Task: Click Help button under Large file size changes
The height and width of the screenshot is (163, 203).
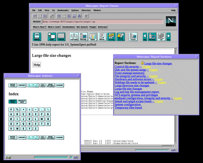Action: coord(37,65)
